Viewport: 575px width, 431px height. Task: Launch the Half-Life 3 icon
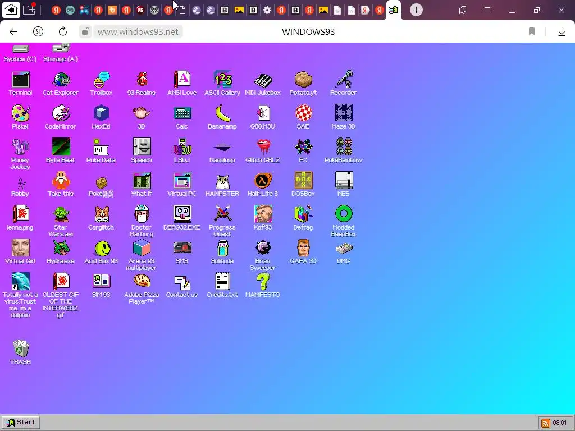263,185
